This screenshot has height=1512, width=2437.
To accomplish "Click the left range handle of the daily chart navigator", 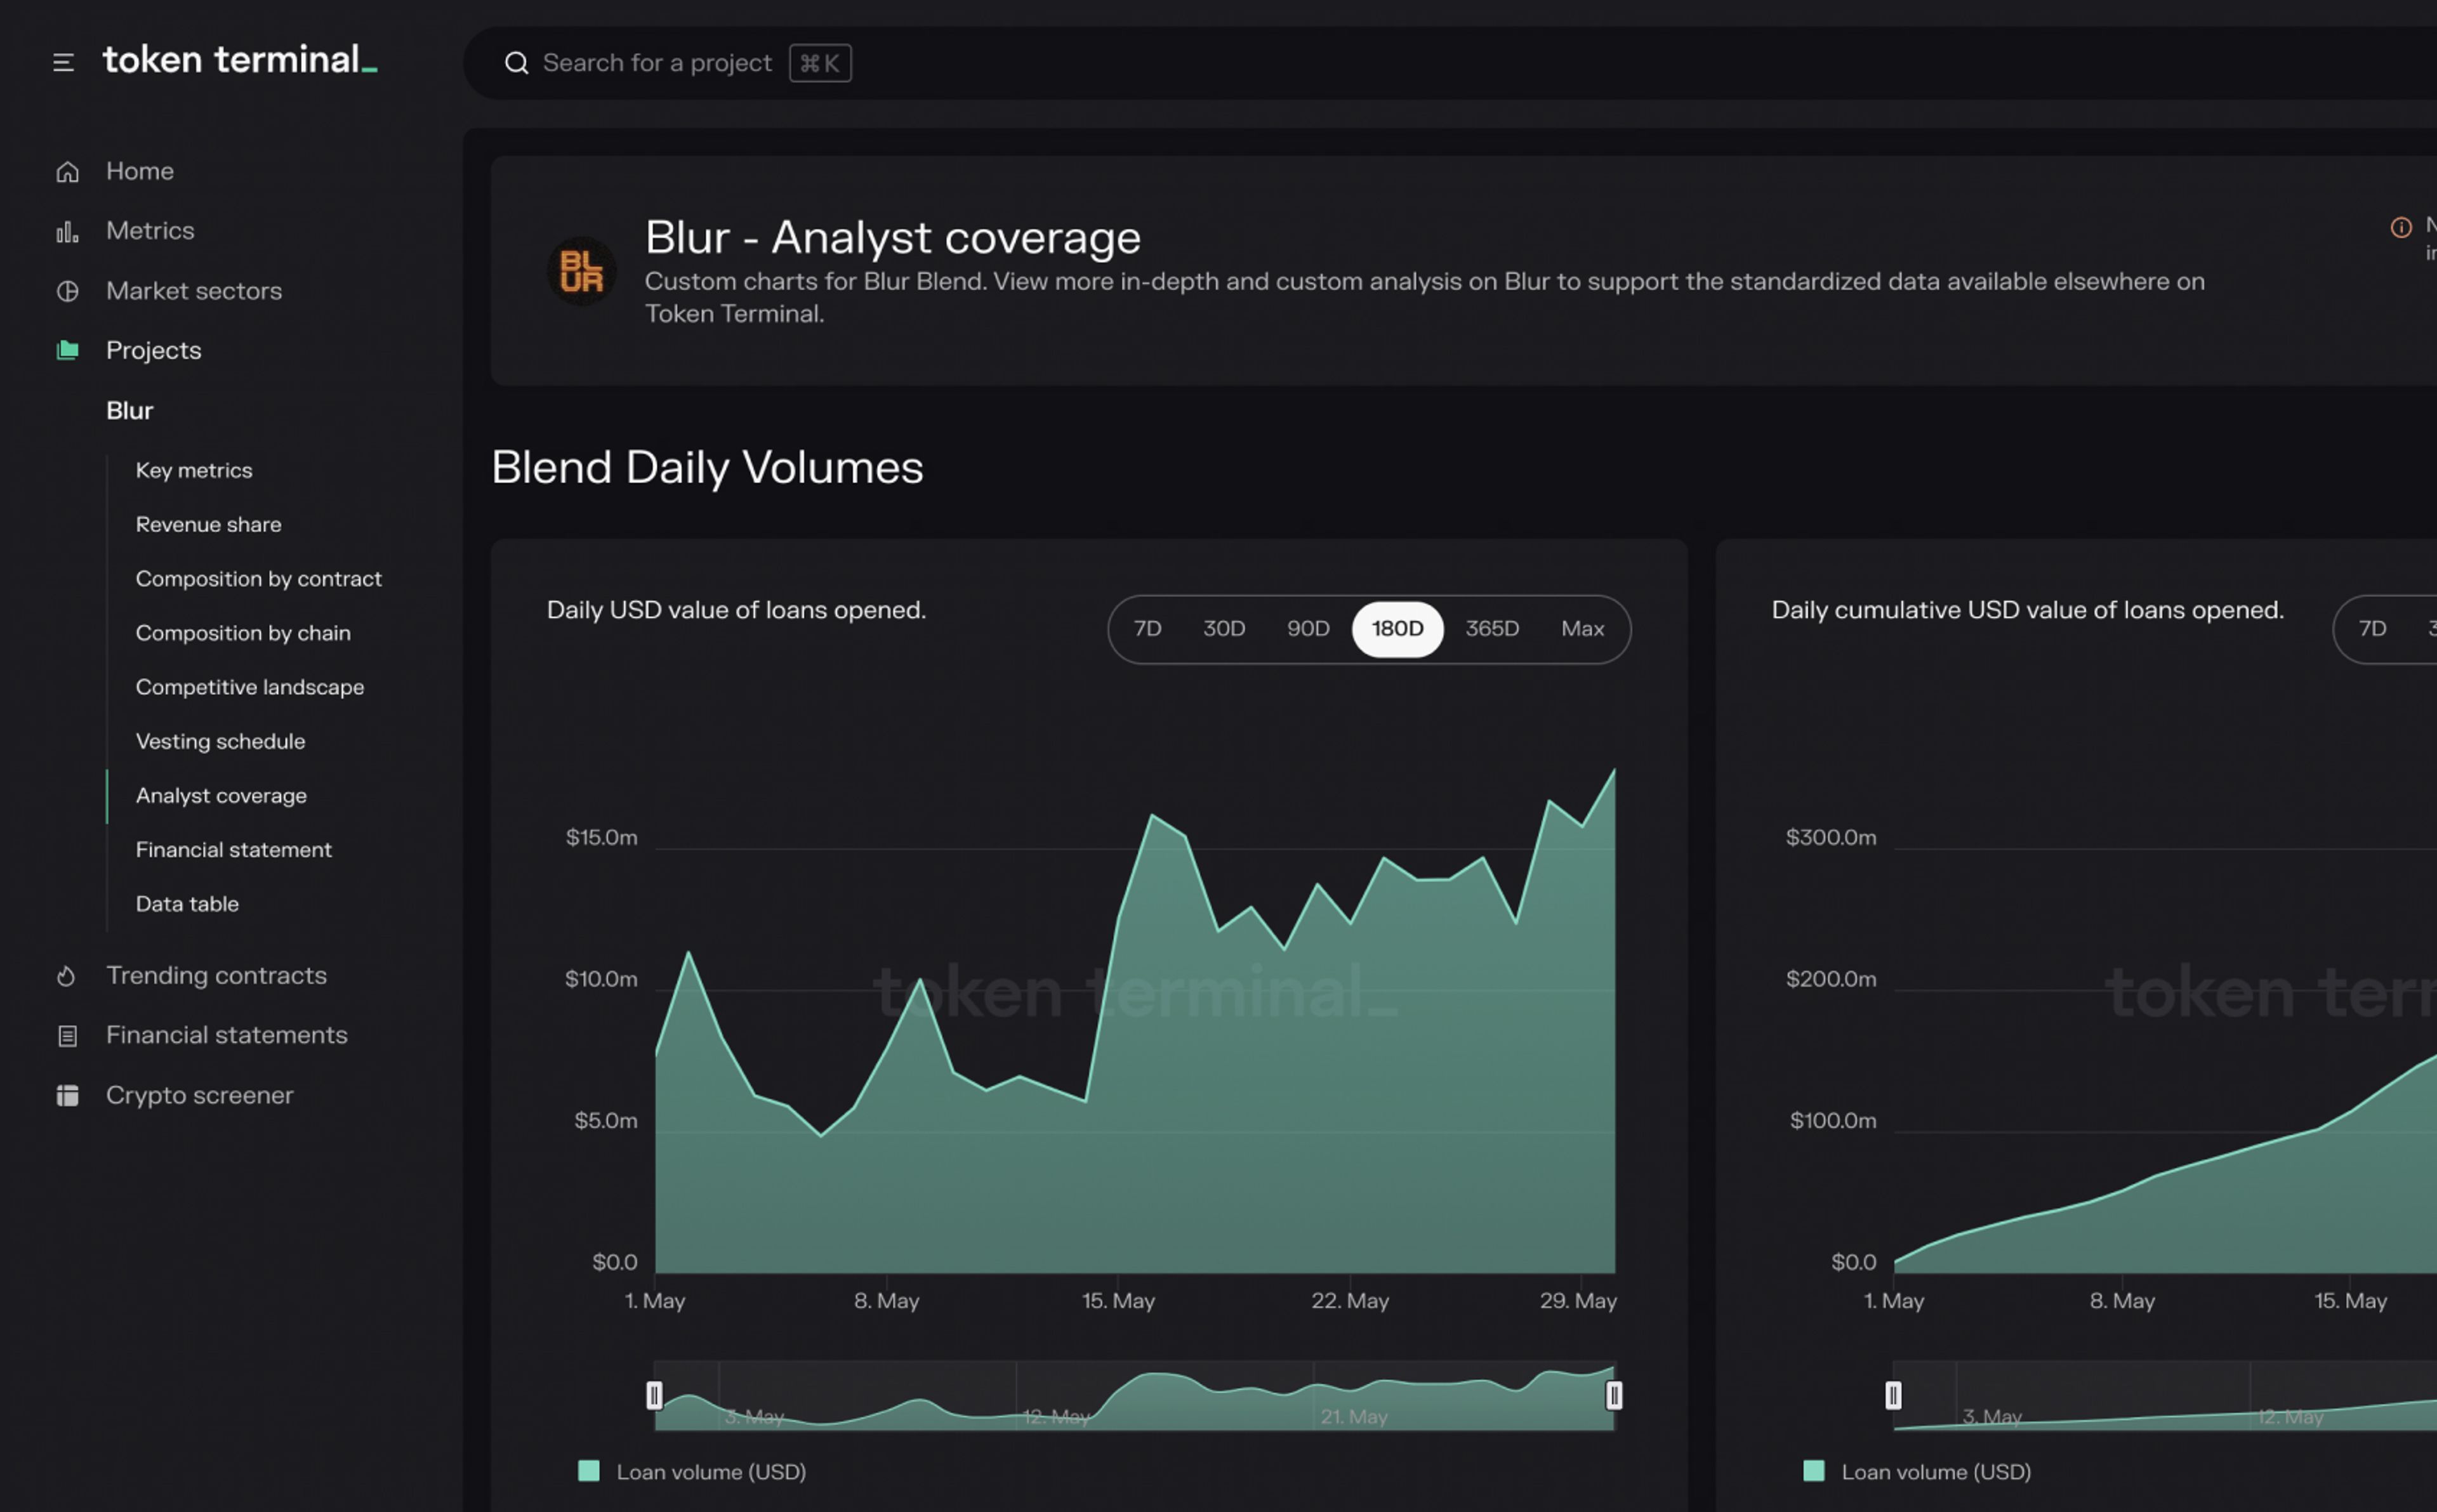I will (654, 1395).
